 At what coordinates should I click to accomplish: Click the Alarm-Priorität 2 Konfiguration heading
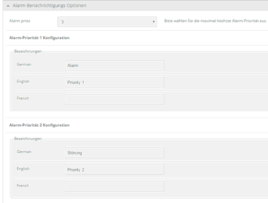coord(39,125)
